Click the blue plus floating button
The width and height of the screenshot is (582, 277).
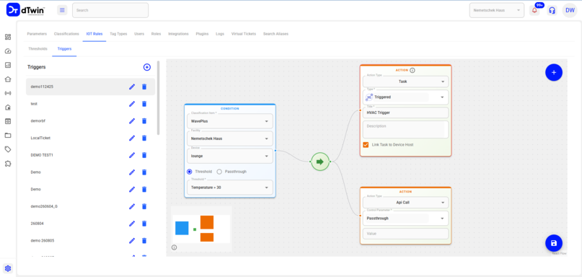coord(554,72)
